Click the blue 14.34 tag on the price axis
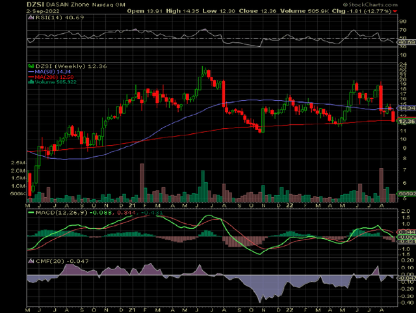Screen dimensions: 416x313 point(406,108)
